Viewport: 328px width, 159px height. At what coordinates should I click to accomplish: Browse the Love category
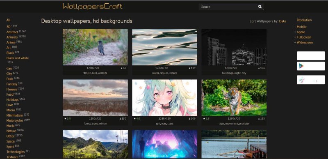pos(9,105)
